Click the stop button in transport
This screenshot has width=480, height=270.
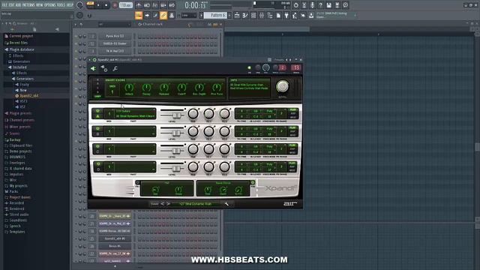click(x=106, y=5)
